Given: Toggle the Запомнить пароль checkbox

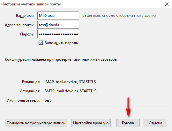Looking at the screenshot, I should pyautogui.click(x=41, y=43).
